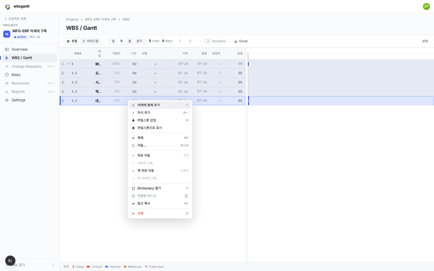
Task: Click the 25% weight cell of row 1.3
Action: pyautogui.click(x=117, y=92)
